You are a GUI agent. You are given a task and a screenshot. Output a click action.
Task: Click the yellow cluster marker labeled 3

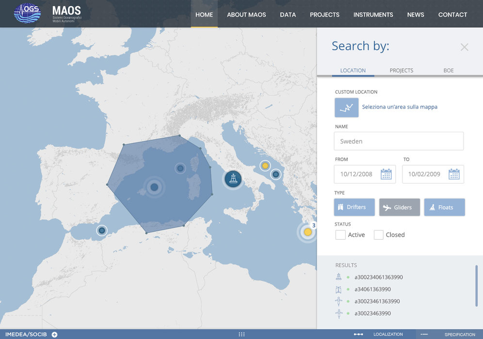tap(307, 232)
